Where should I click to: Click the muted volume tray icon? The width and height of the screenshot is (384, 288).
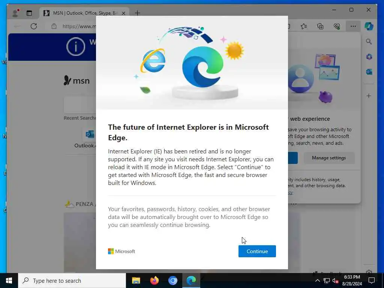tap(335, 280)
